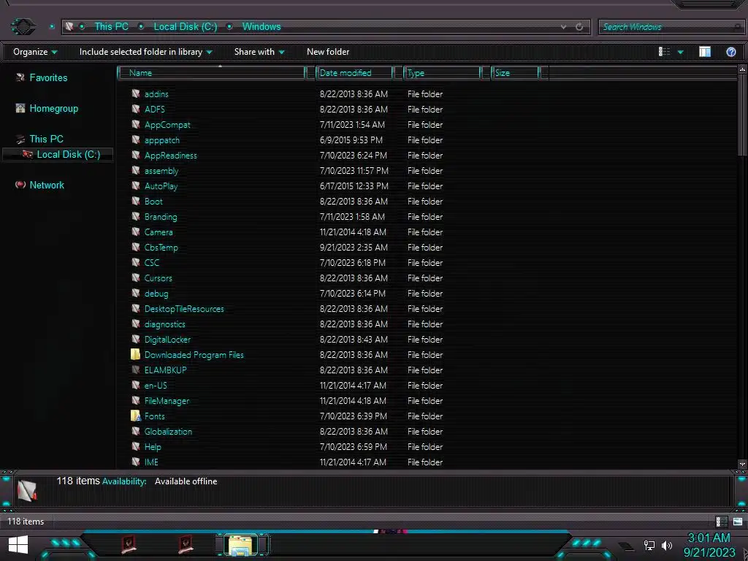Open the File Explorer taskbar icon
This screenshot has height=561, width=748.
pos(241,545)
